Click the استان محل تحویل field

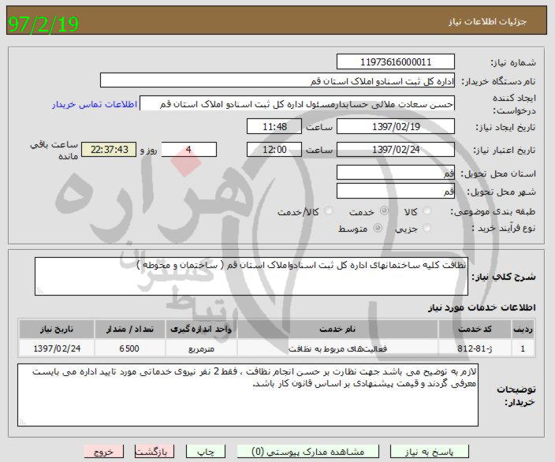coord(396,173)
